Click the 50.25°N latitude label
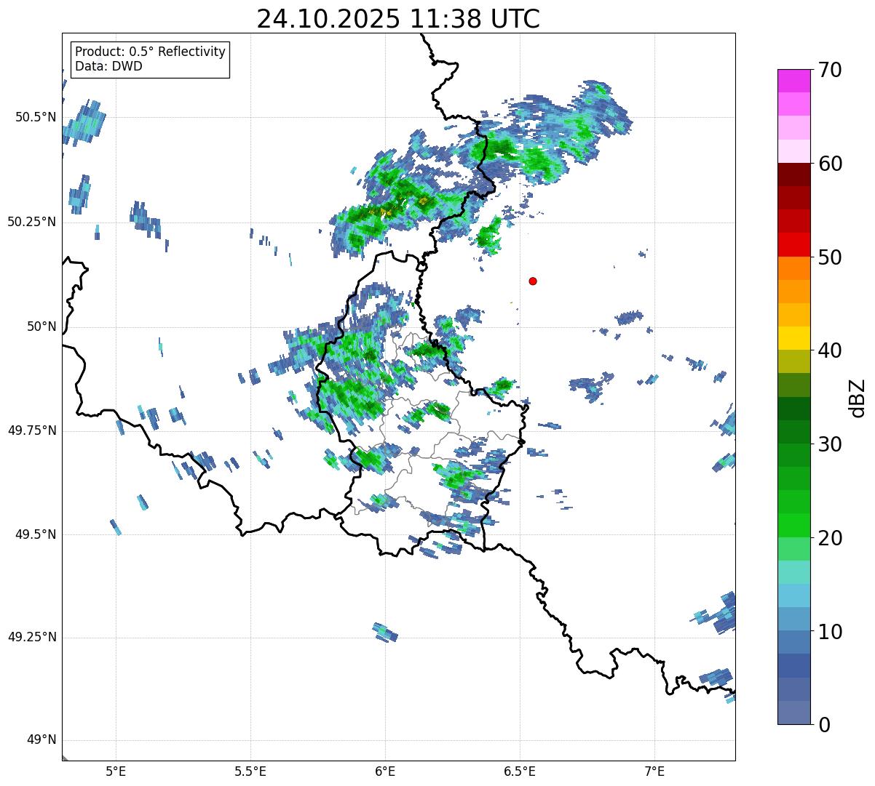 click(32, 222)
